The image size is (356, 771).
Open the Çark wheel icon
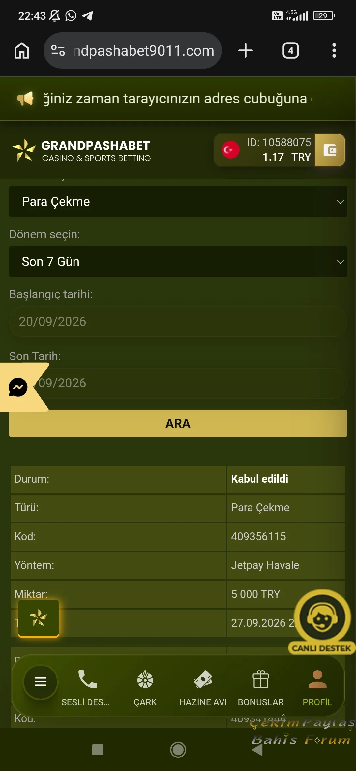[145, 680]
